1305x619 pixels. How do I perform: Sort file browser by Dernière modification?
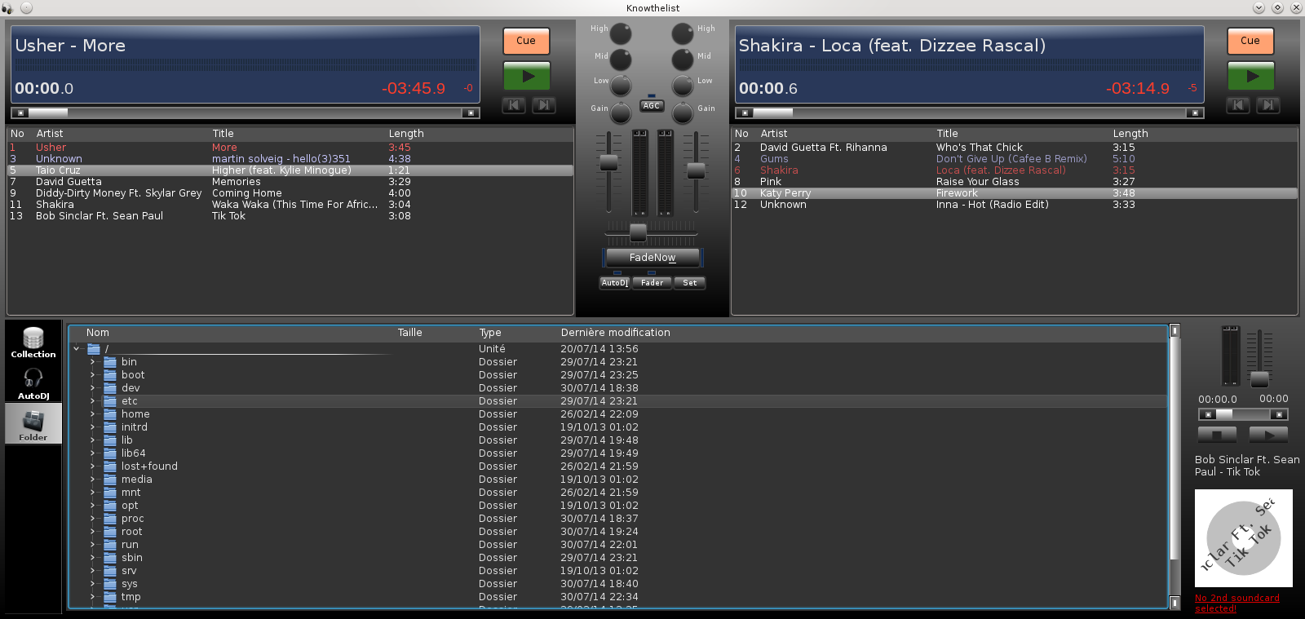point(615,333)
